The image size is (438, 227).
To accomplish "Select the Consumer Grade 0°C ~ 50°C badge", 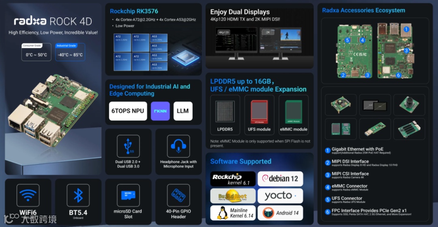I will pyautogui.click(x=36, y=52).
